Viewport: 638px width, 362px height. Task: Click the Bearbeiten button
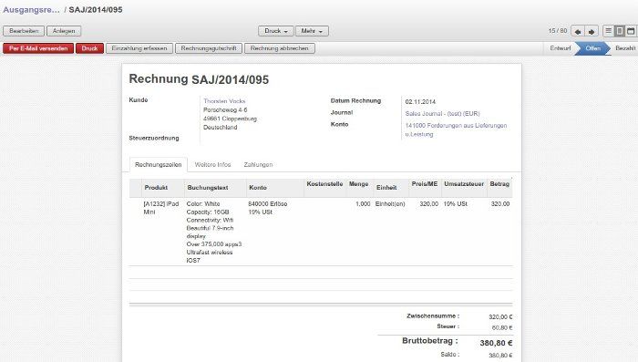[24, 31]
